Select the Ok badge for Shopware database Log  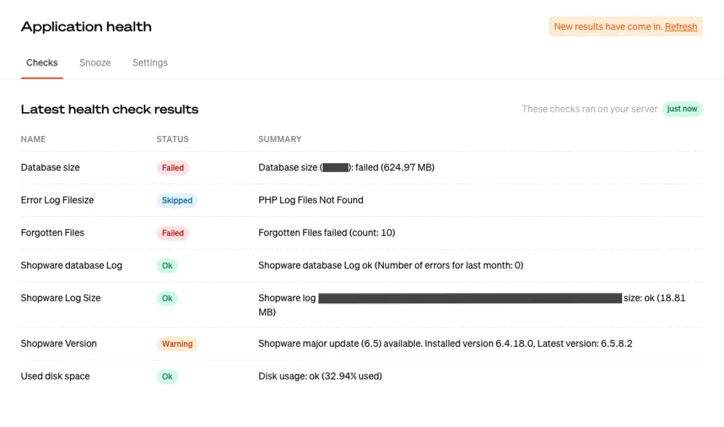coord(167,266)
